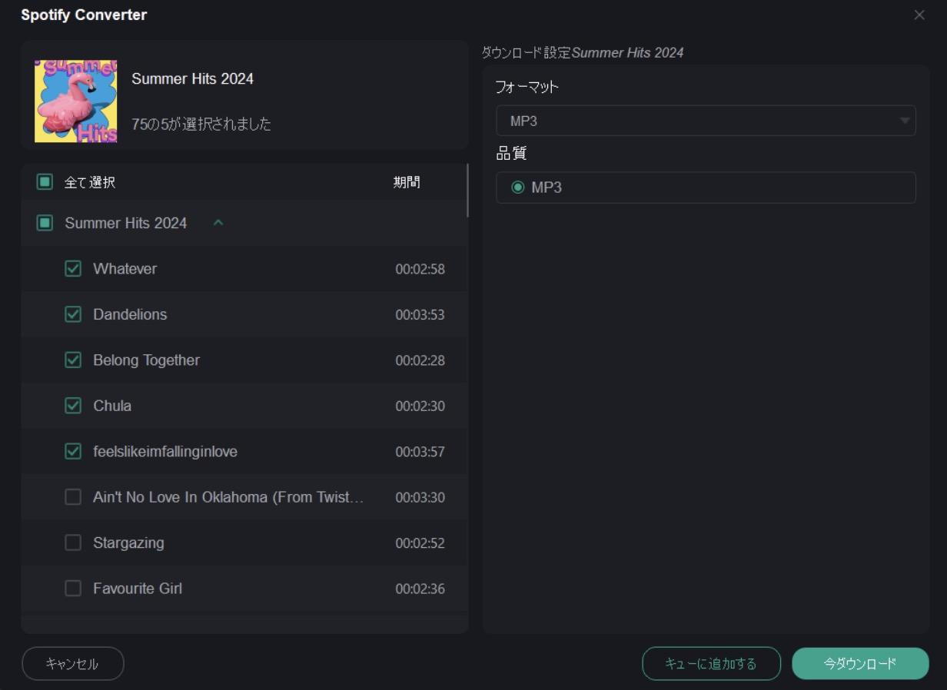Click duration 00:03:57 of feelslikeimfallinginlove
This screenshot has width=947, height=690.
point(420,452)
